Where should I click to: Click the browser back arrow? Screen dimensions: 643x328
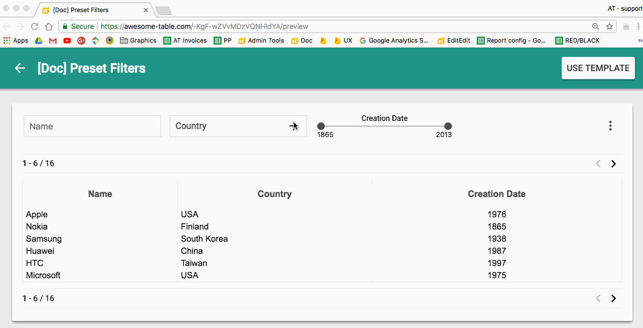point(6,26)
